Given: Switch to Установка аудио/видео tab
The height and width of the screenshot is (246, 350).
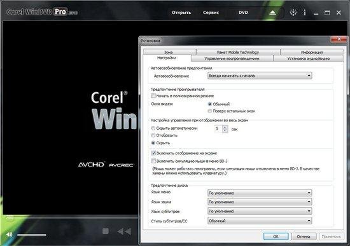Looking at the screenshot, I should (308, 58).
